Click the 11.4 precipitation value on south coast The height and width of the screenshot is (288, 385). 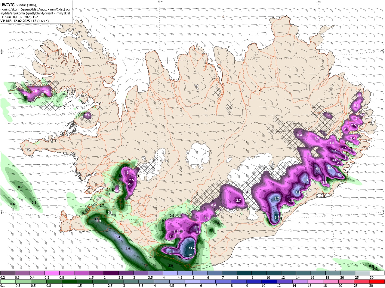pyautogui.click(x=192, y=248)
